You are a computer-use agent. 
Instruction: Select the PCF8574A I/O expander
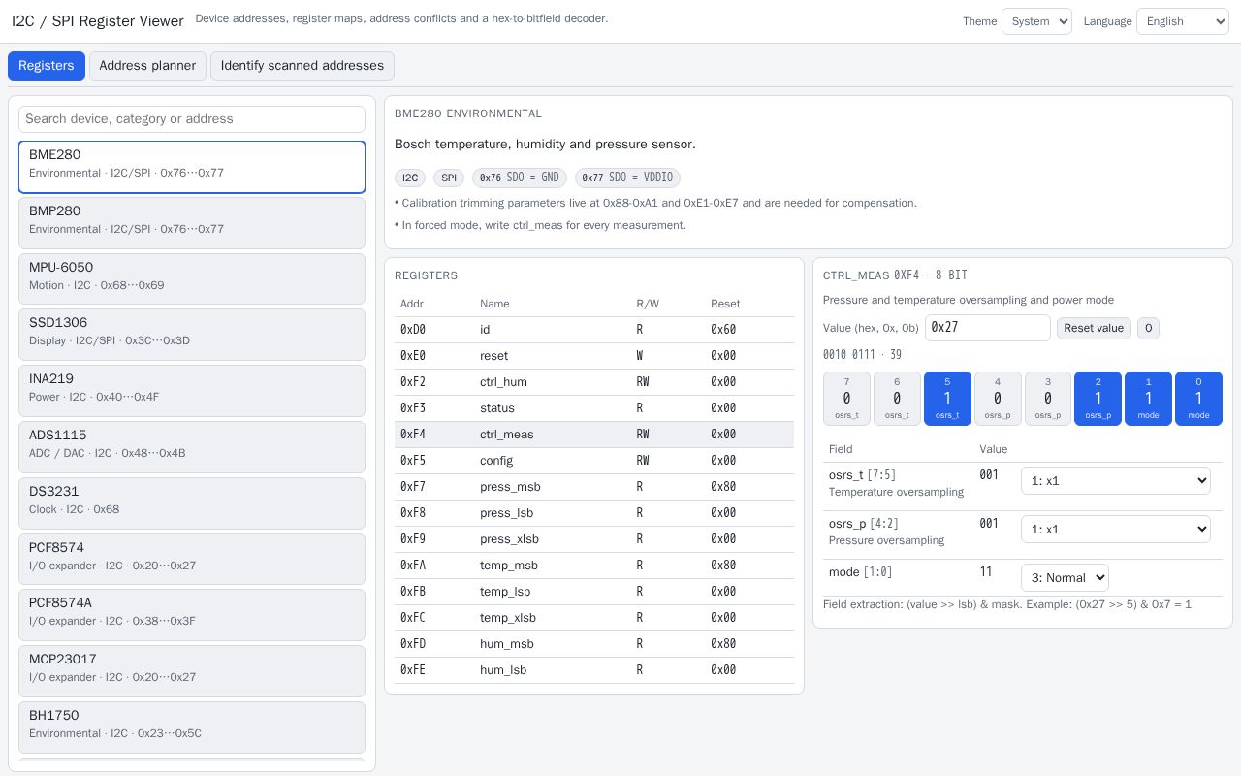(x=192, y=615)
